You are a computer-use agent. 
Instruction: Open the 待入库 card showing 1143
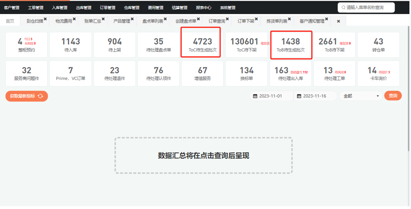click(71, 45)
